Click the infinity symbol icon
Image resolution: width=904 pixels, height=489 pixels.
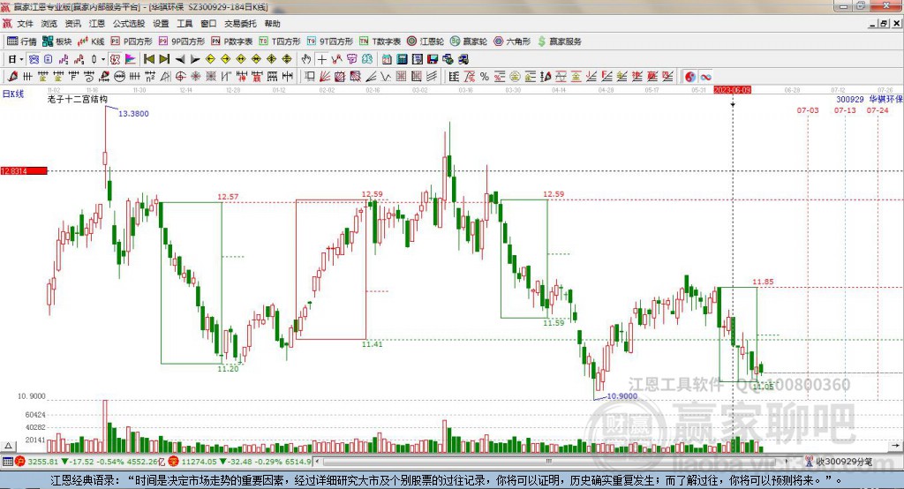[705, 76]
